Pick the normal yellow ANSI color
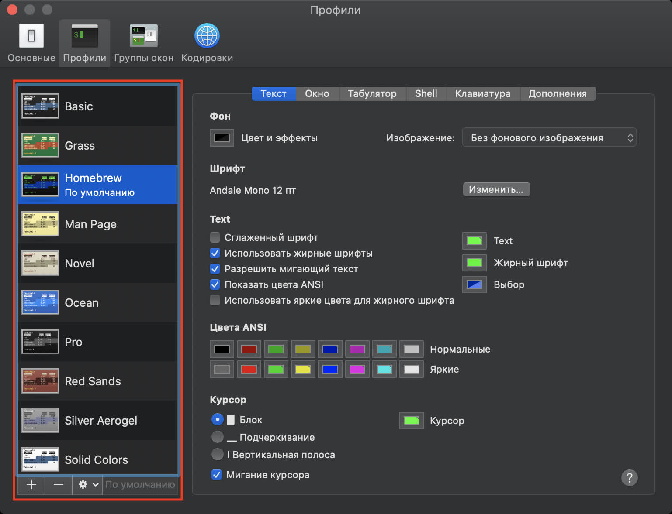This screenshot has height=514, width=672. 303,349
